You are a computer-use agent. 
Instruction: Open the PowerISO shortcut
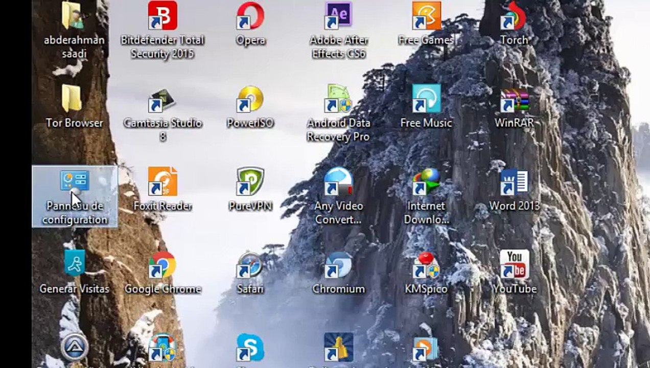[250, 106]
